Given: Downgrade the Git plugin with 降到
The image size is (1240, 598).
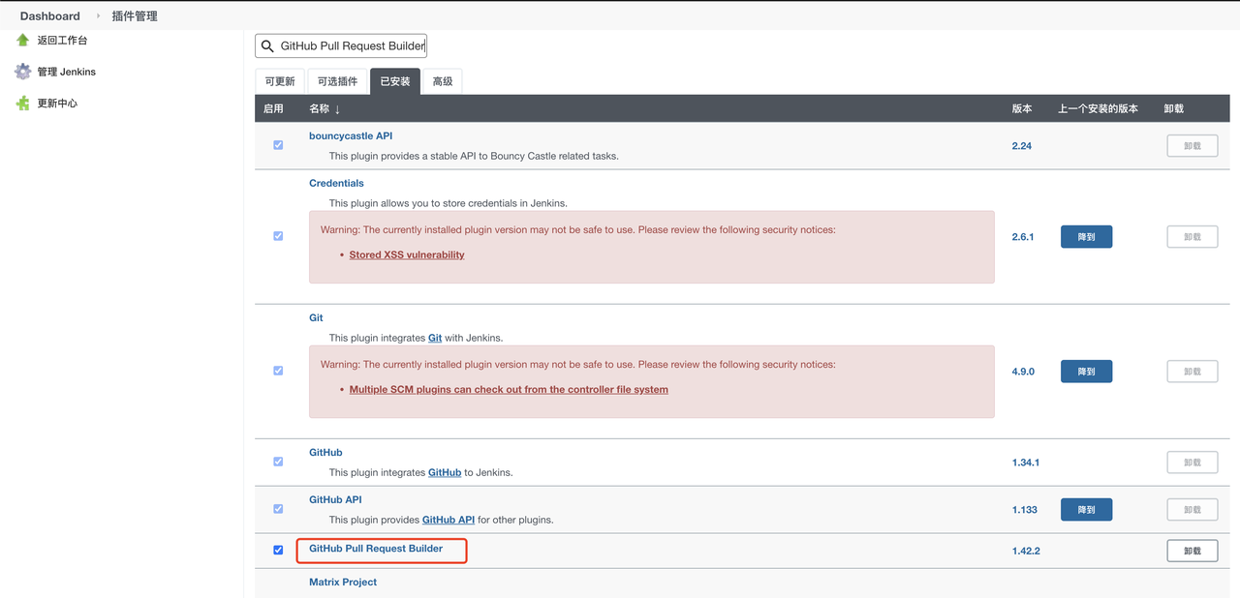Looking at the screenshot, I should point(1086,372).
